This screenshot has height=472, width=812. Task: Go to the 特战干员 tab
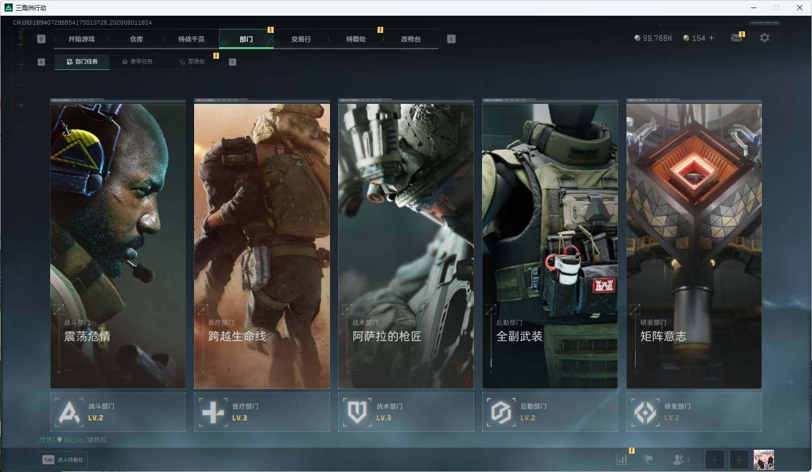(191, 39)
